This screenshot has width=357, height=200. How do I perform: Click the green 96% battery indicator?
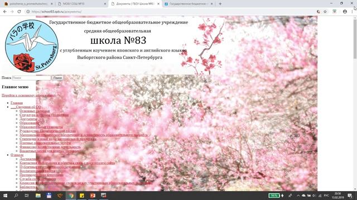(274, 196)
